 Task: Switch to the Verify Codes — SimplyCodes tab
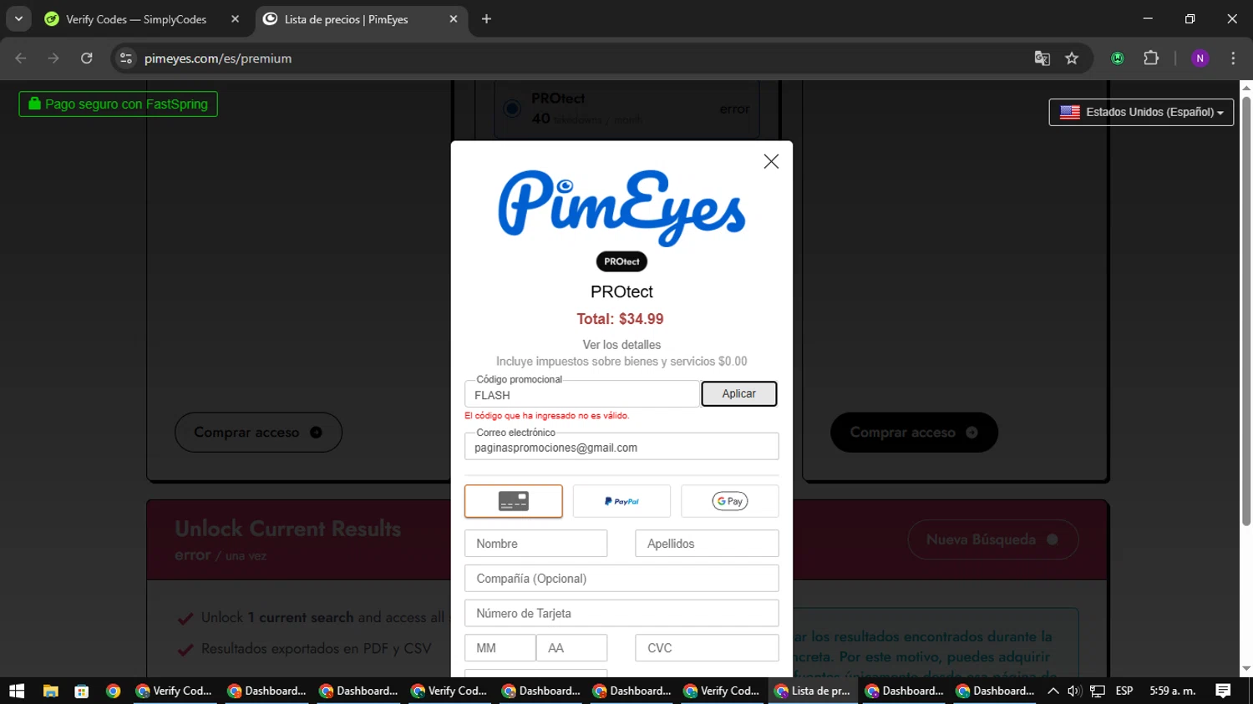tap(136, 19)
